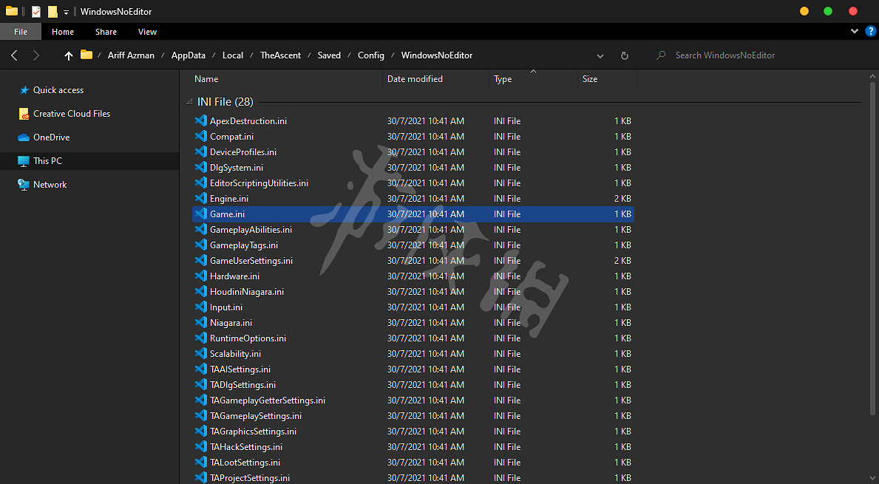The image size is (879, 484).
Task: Navigate to TheAscent in the breadcrumb path
Action: pyautogui.click(x=280, y=55)
